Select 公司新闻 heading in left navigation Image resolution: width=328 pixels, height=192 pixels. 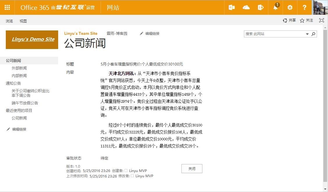pyautogui.click(x=13, y=61)
